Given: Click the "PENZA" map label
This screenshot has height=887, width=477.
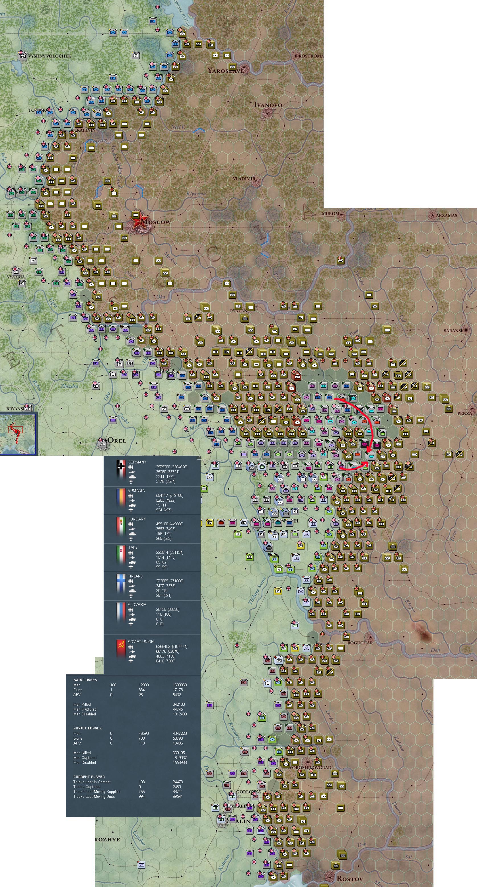Looking at the screenshot, I should pyautogui.click(x=464, y=413).
